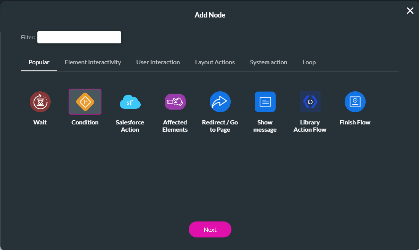Select the Affected Elements node icon

click(x=175, y=102)
